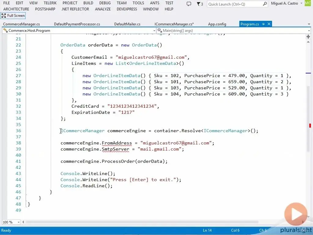Screen dimensions: 313x235
Task: Open the .NET REFLECTOR menu
Action: pyautogui.click(x=75, y=9)
